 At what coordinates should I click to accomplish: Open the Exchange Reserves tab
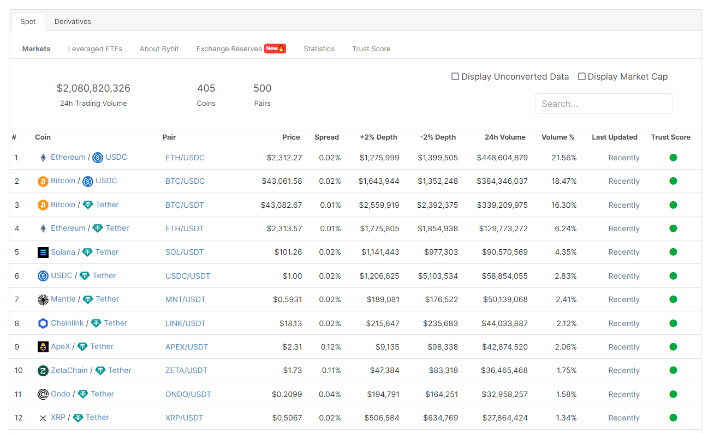pyautogui.click(x=229, y=49)
